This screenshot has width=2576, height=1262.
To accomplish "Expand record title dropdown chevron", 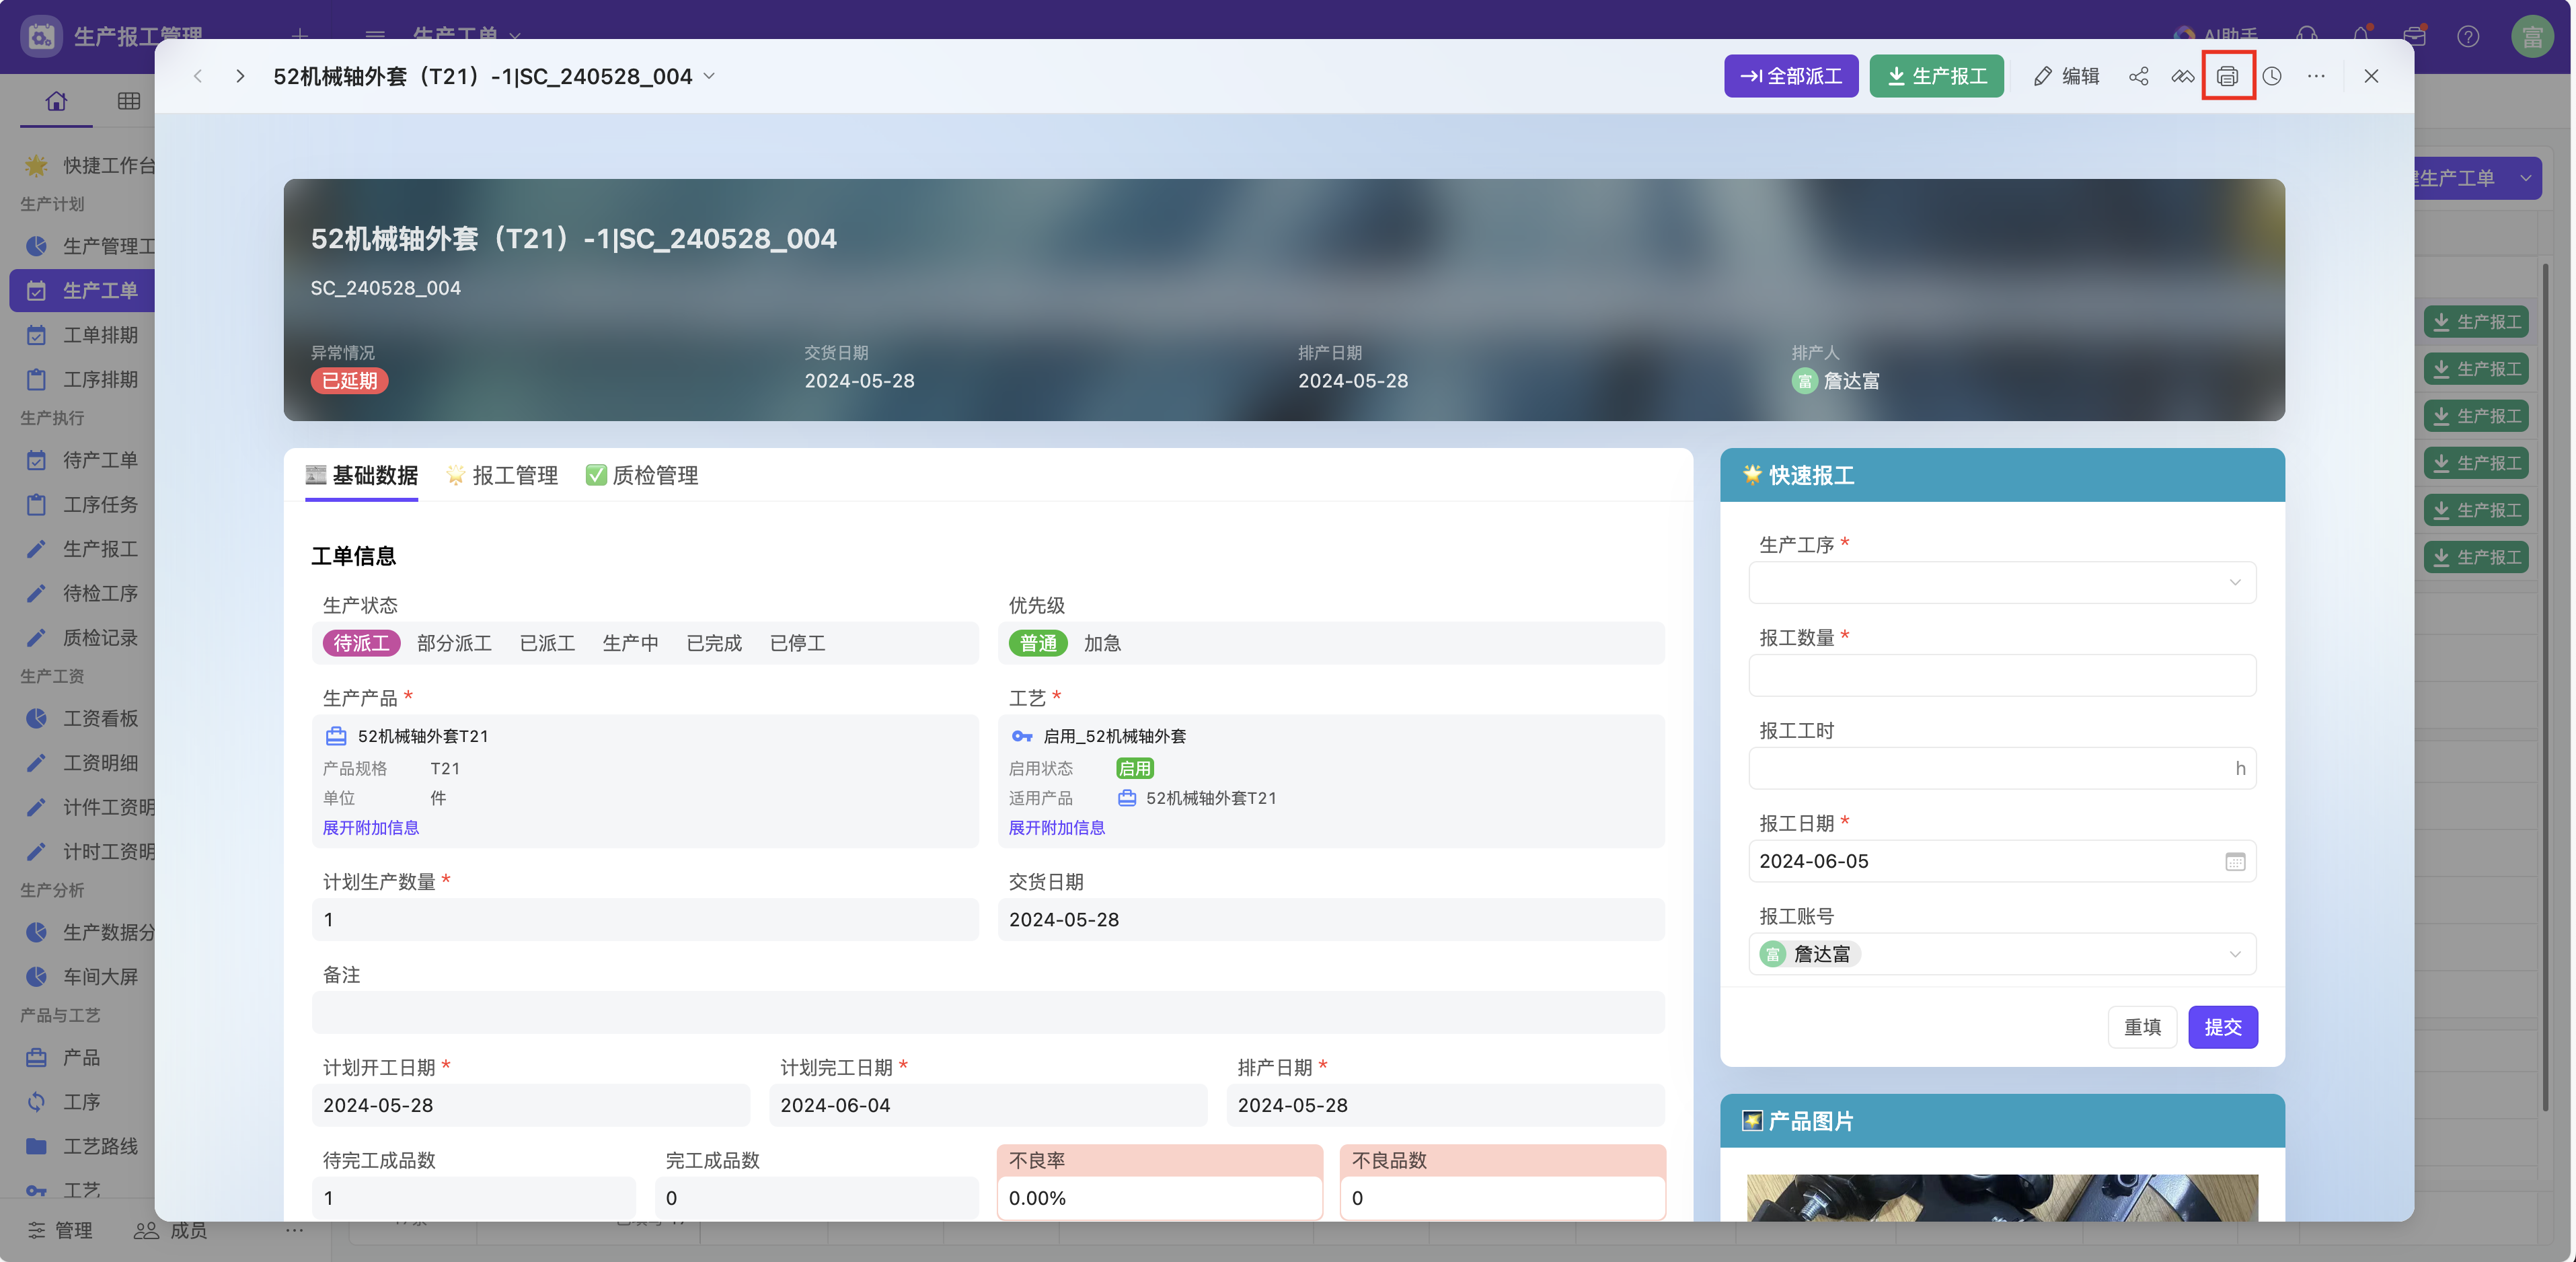I will point(709,76).
